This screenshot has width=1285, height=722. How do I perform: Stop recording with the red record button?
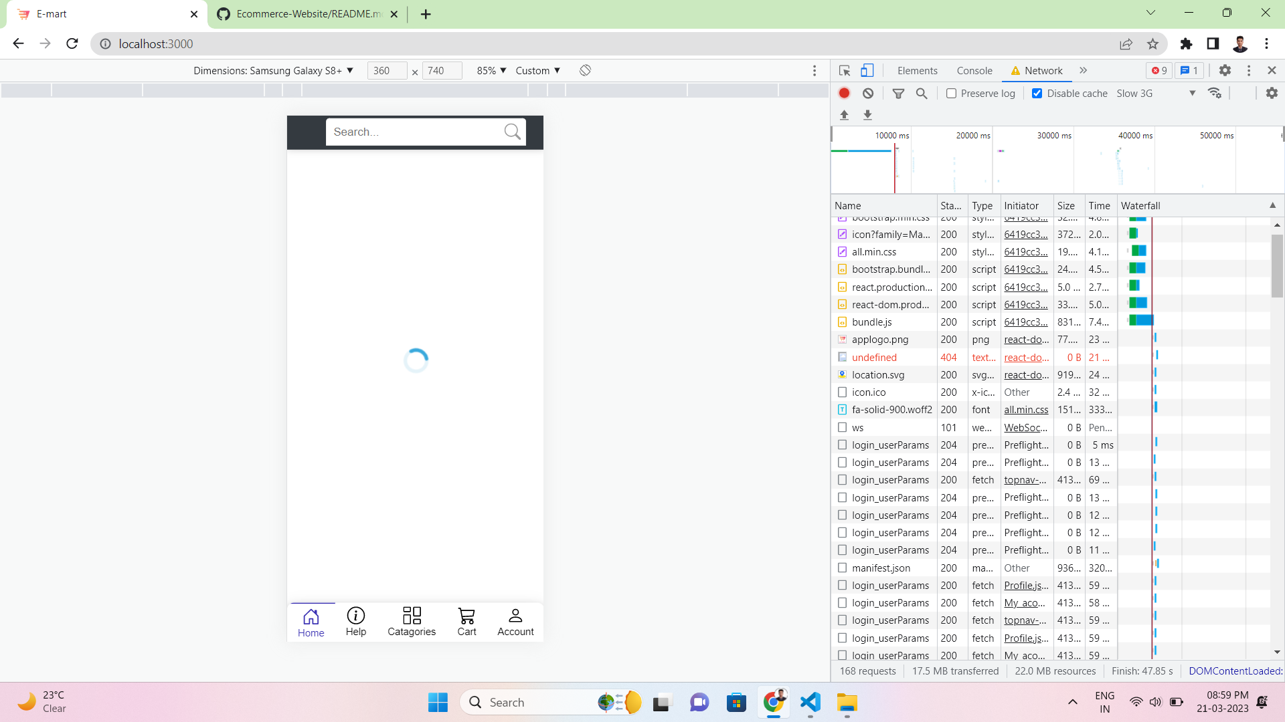point(844,94)
